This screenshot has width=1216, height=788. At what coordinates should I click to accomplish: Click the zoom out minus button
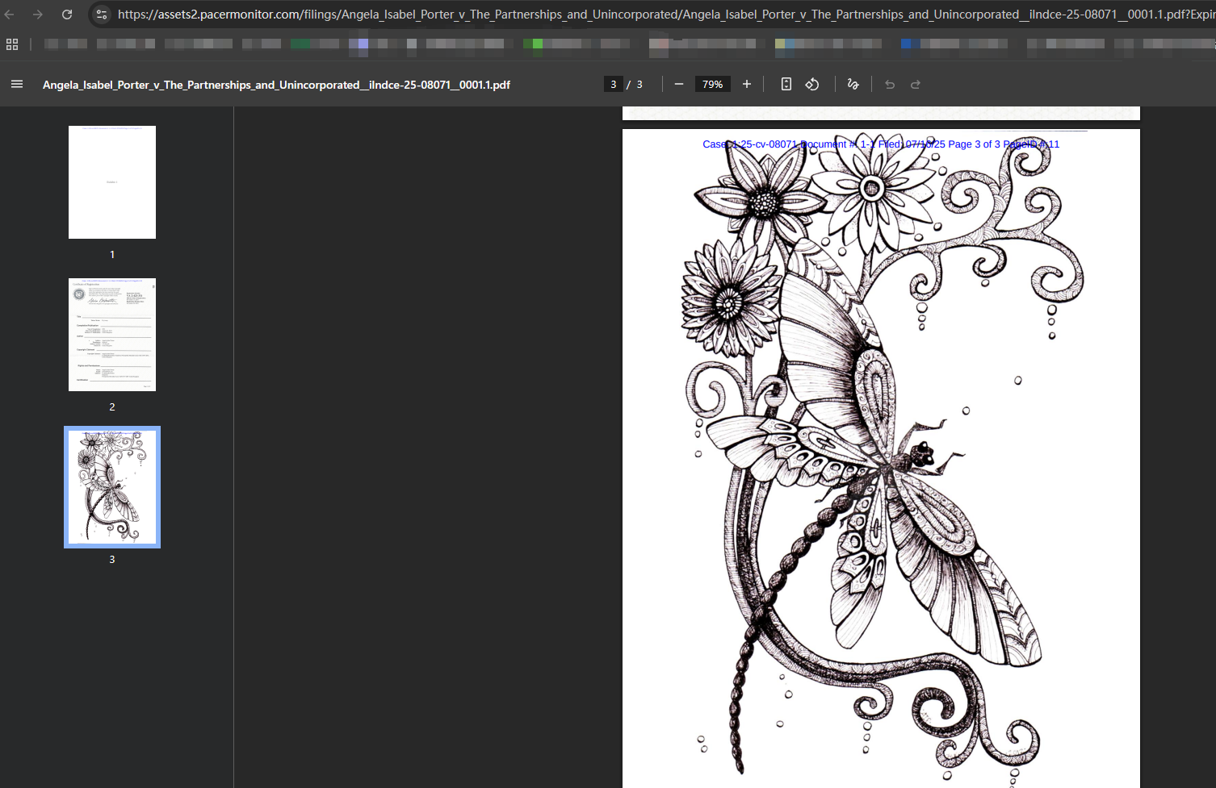[x=679, y=84]
